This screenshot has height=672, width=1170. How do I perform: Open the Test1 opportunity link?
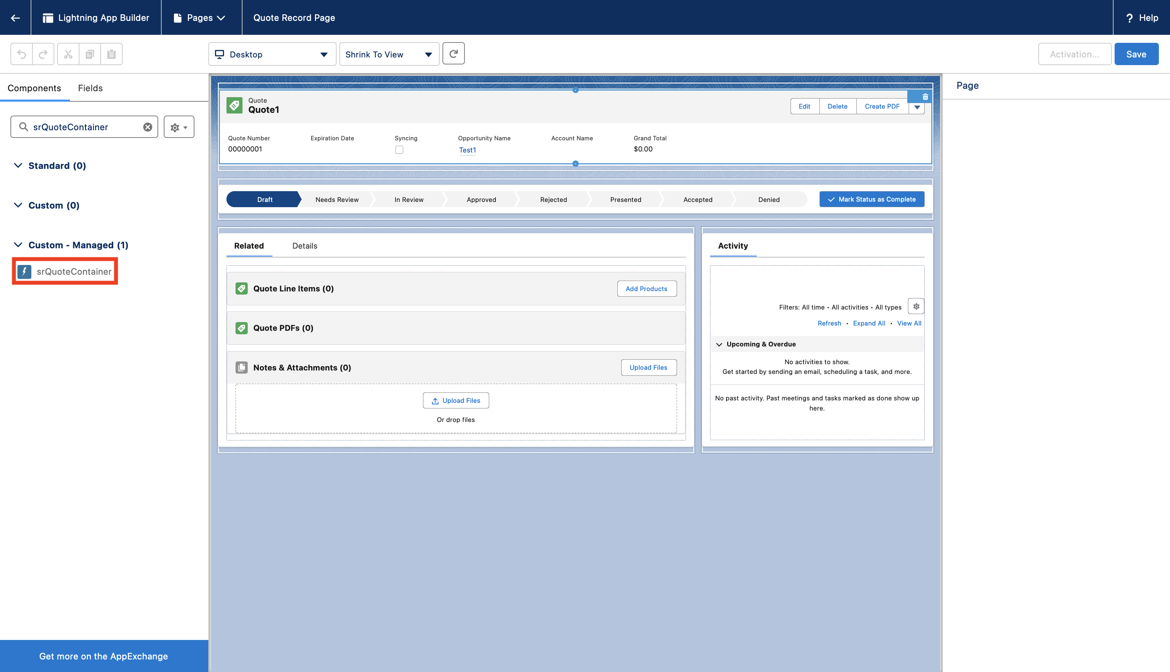pyautogui.click(x=467, y=150)
